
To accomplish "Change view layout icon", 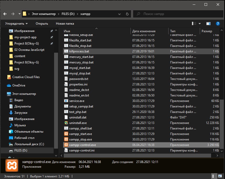I will tap(194, 24).
